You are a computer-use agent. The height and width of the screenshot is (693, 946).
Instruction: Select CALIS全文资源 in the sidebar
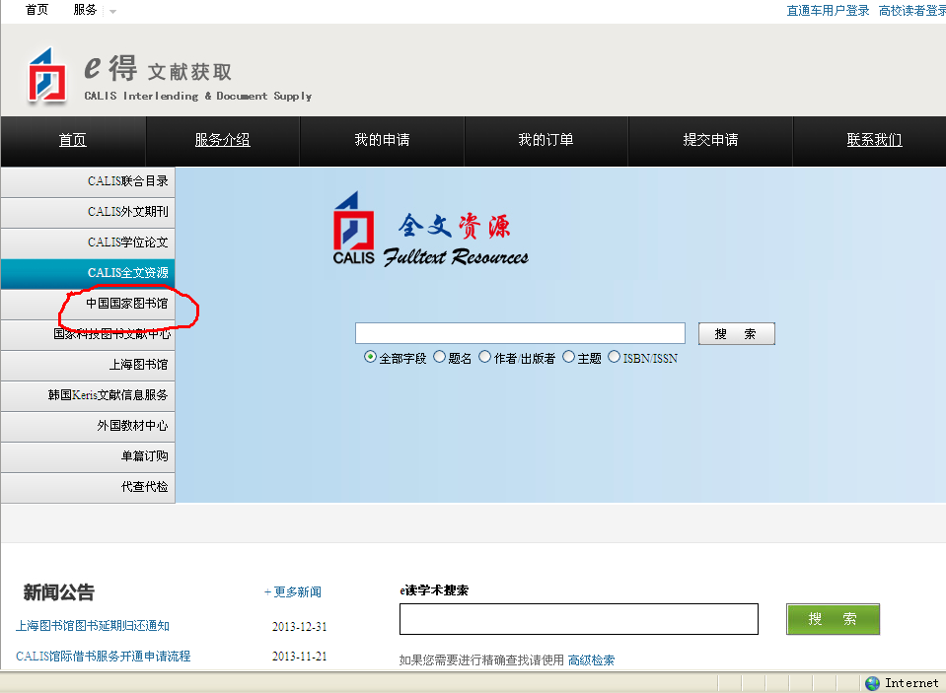(x=88, y=273)
